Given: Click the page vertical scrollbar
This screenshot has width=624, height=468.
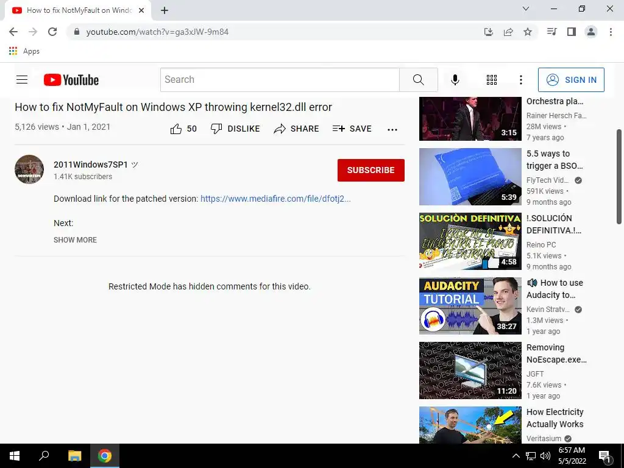Looking at the screenshot, I should pos(619,176).
